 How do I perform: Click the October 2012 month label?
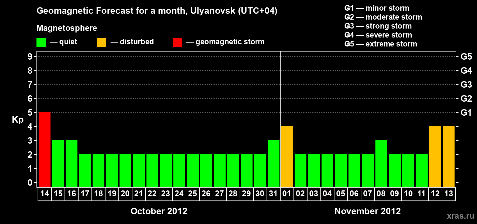pos(159,211)
